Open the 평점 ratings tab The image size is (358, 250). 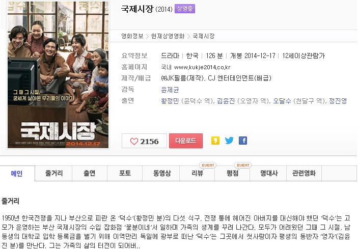232,173
